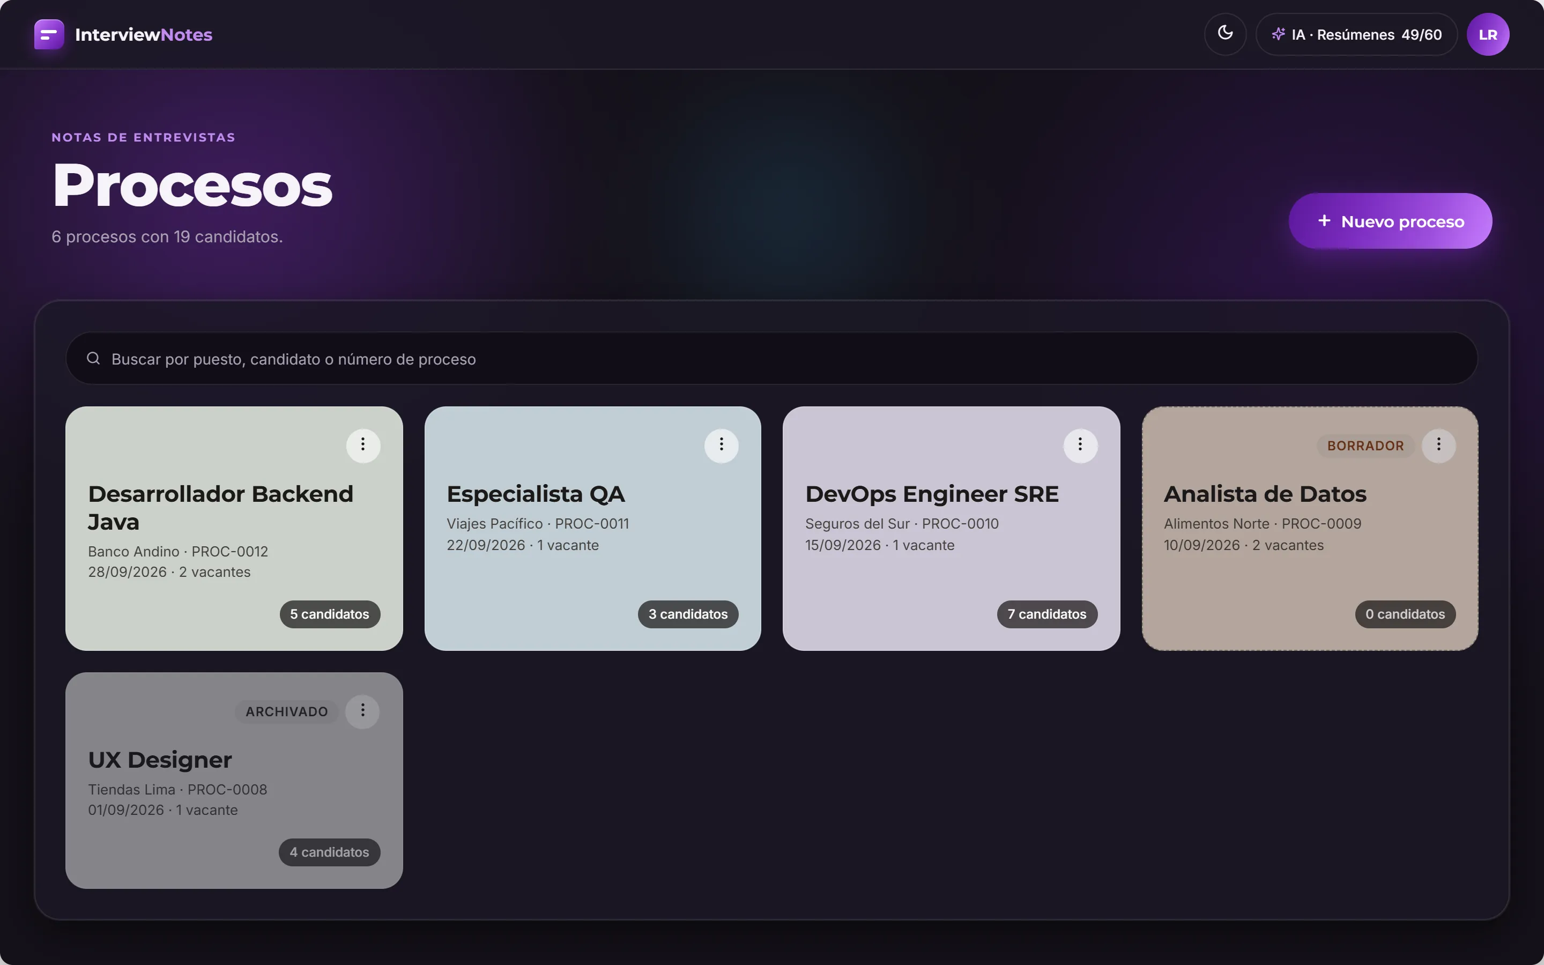Click the 7 candidatos badge
This screenshot has height=965, width=1544.
pyautogui.click(x=1047, y=614)
